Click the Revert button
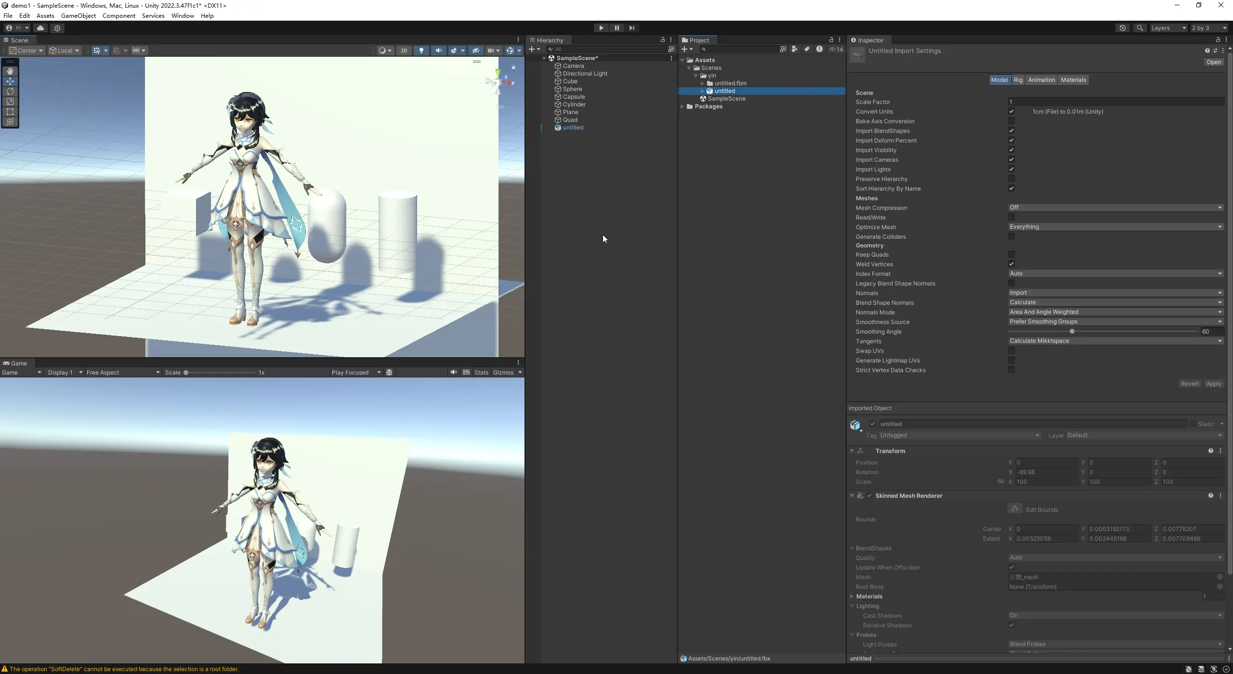Viewport: 1233px width, 674px height. (x=1190, y=384)
